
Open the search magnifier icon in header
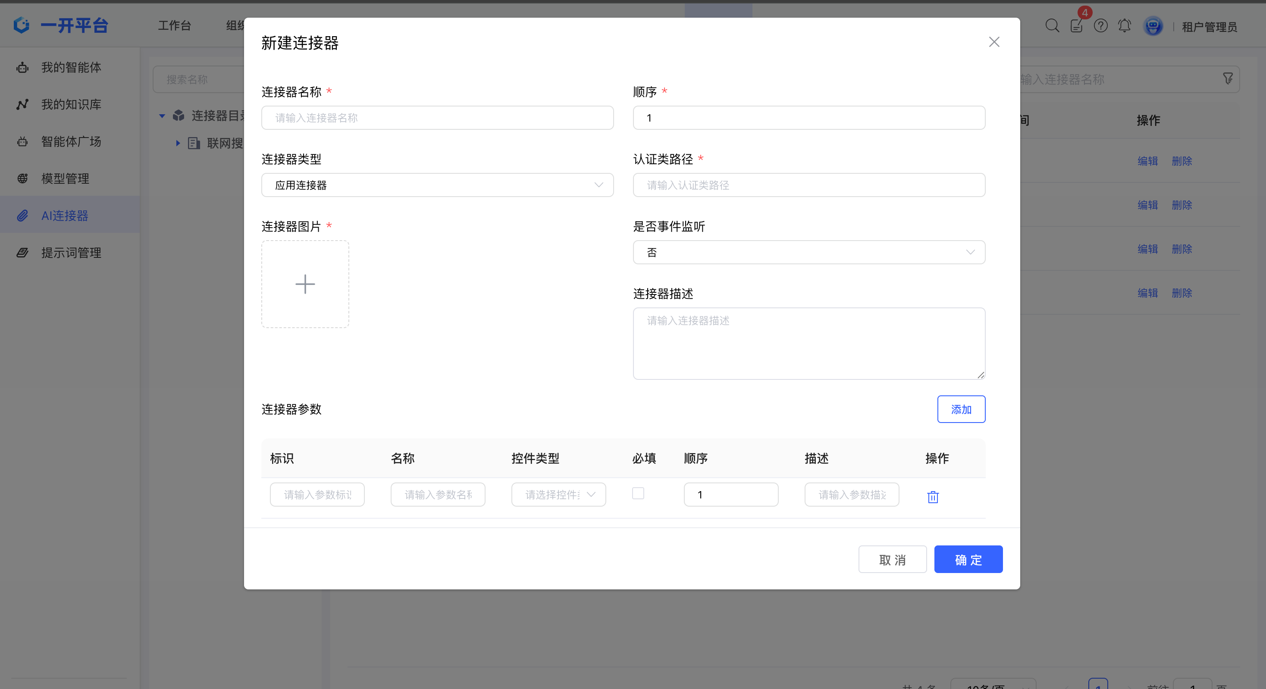coord(1052,25)
